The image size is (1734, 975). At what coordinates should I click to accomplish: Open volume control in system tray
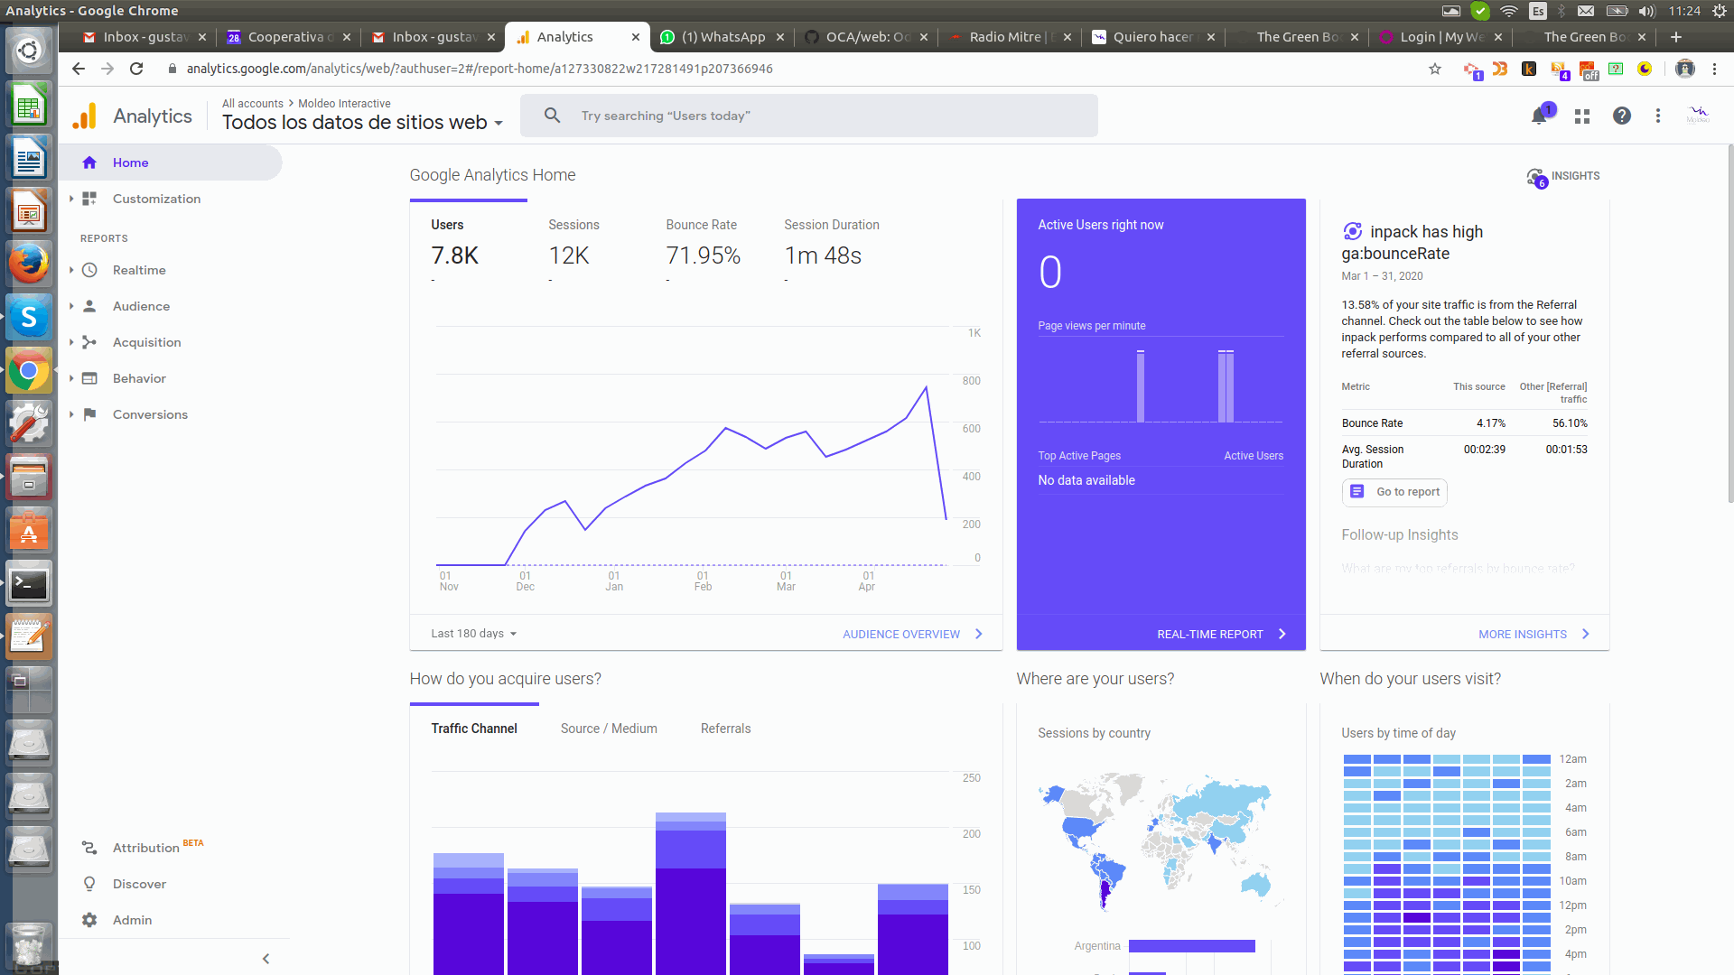(x=1646, y=11)
